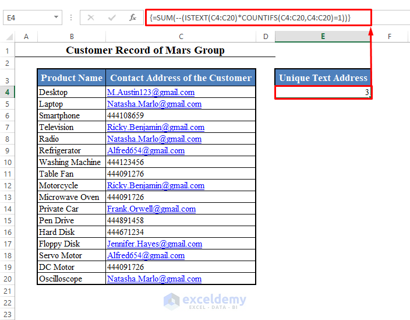Select the 'Table Fan' product cell
The width and height of the screenshot is (410, 320).
(72, 174)
